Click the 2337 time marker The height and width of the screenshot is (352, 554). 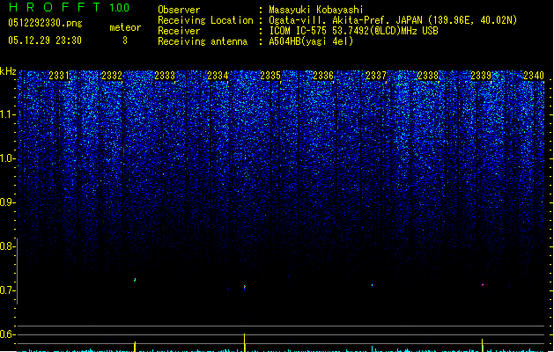click(x=376, y=76)
